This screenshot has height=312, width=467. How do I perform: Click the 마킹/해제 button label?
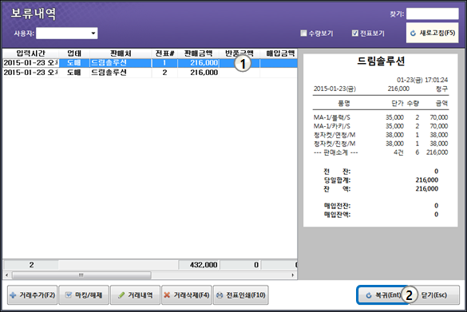[89, 295]
